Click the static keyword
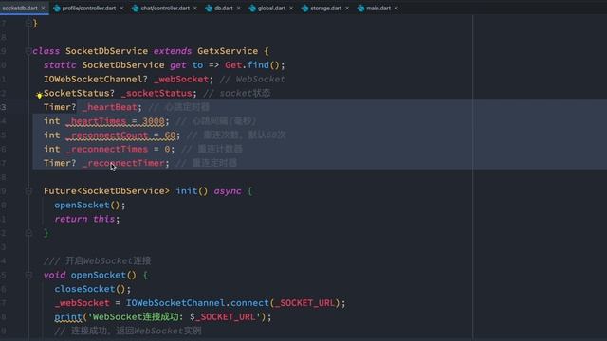Viewport: 607px width, 341px height. (60, 65)
